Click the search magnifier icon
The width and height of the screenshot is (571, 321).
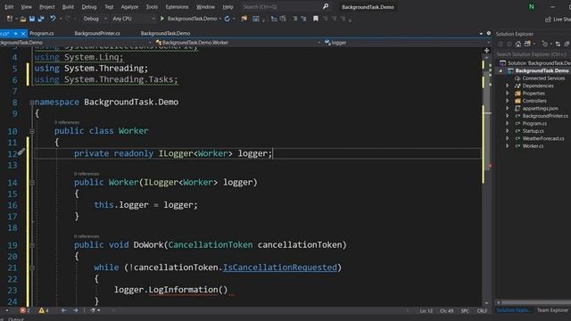point(326,6)
